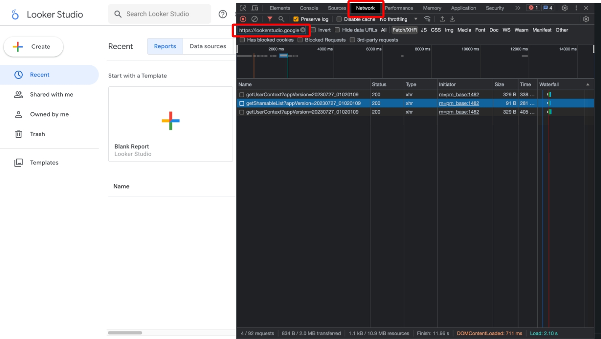
Task: Clear the network log
Action: 254,19
